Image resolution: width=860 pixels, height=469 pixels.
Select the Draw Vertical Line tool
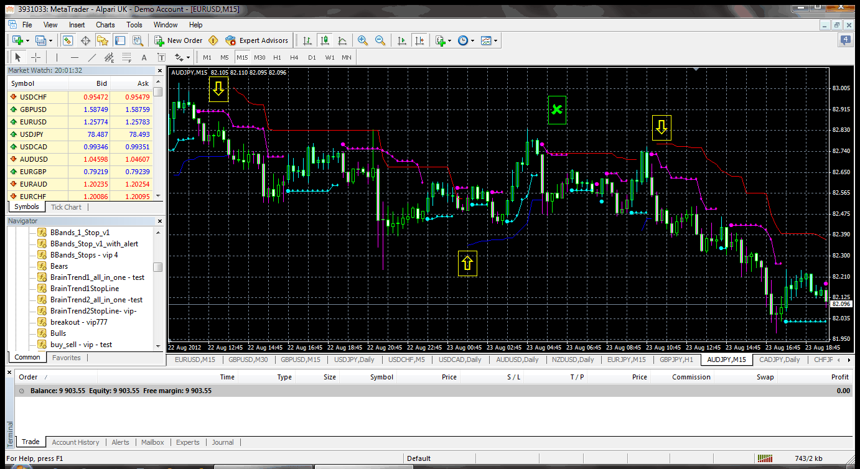57,57
